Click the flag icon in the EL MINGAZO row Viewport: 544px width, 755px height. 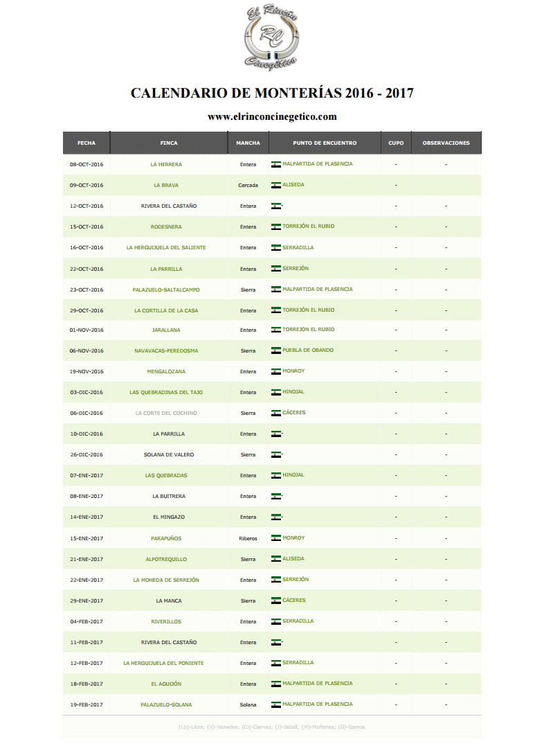tap(276, 517)
